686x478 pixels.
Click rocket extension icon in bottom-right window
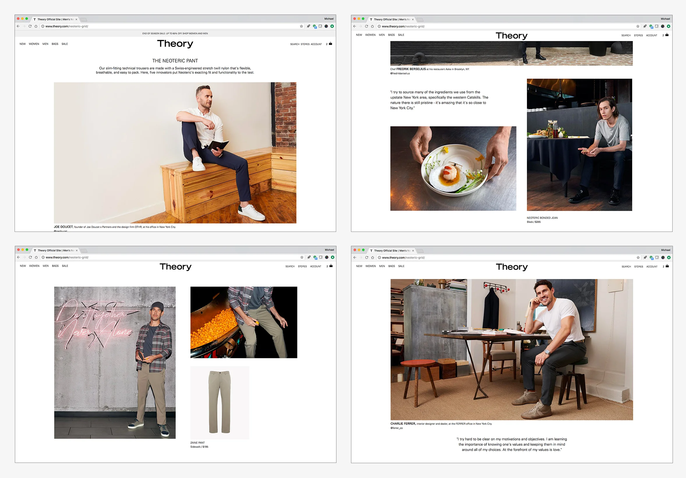[645, 257]
